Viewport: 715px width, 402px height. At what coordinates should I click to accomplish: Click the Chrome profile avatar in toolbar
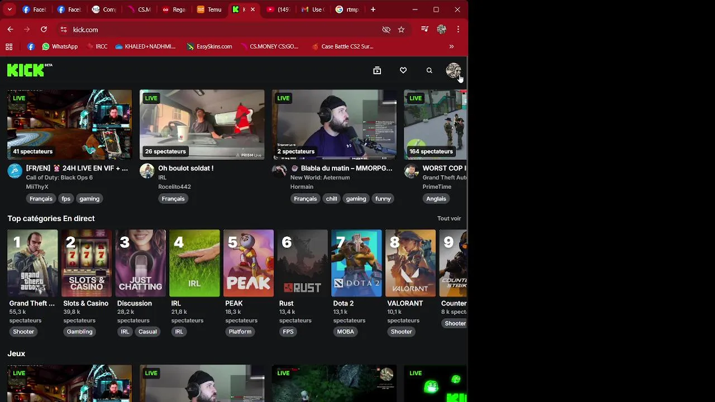pos(441,29)
